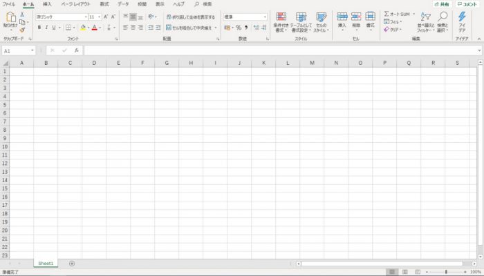This screenshot has height=276, width=484.
Task: Align text to the left
Action: click(125, 28)
